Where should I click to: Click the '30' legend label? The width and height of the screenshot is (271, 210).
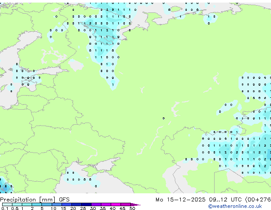(93, 208)
